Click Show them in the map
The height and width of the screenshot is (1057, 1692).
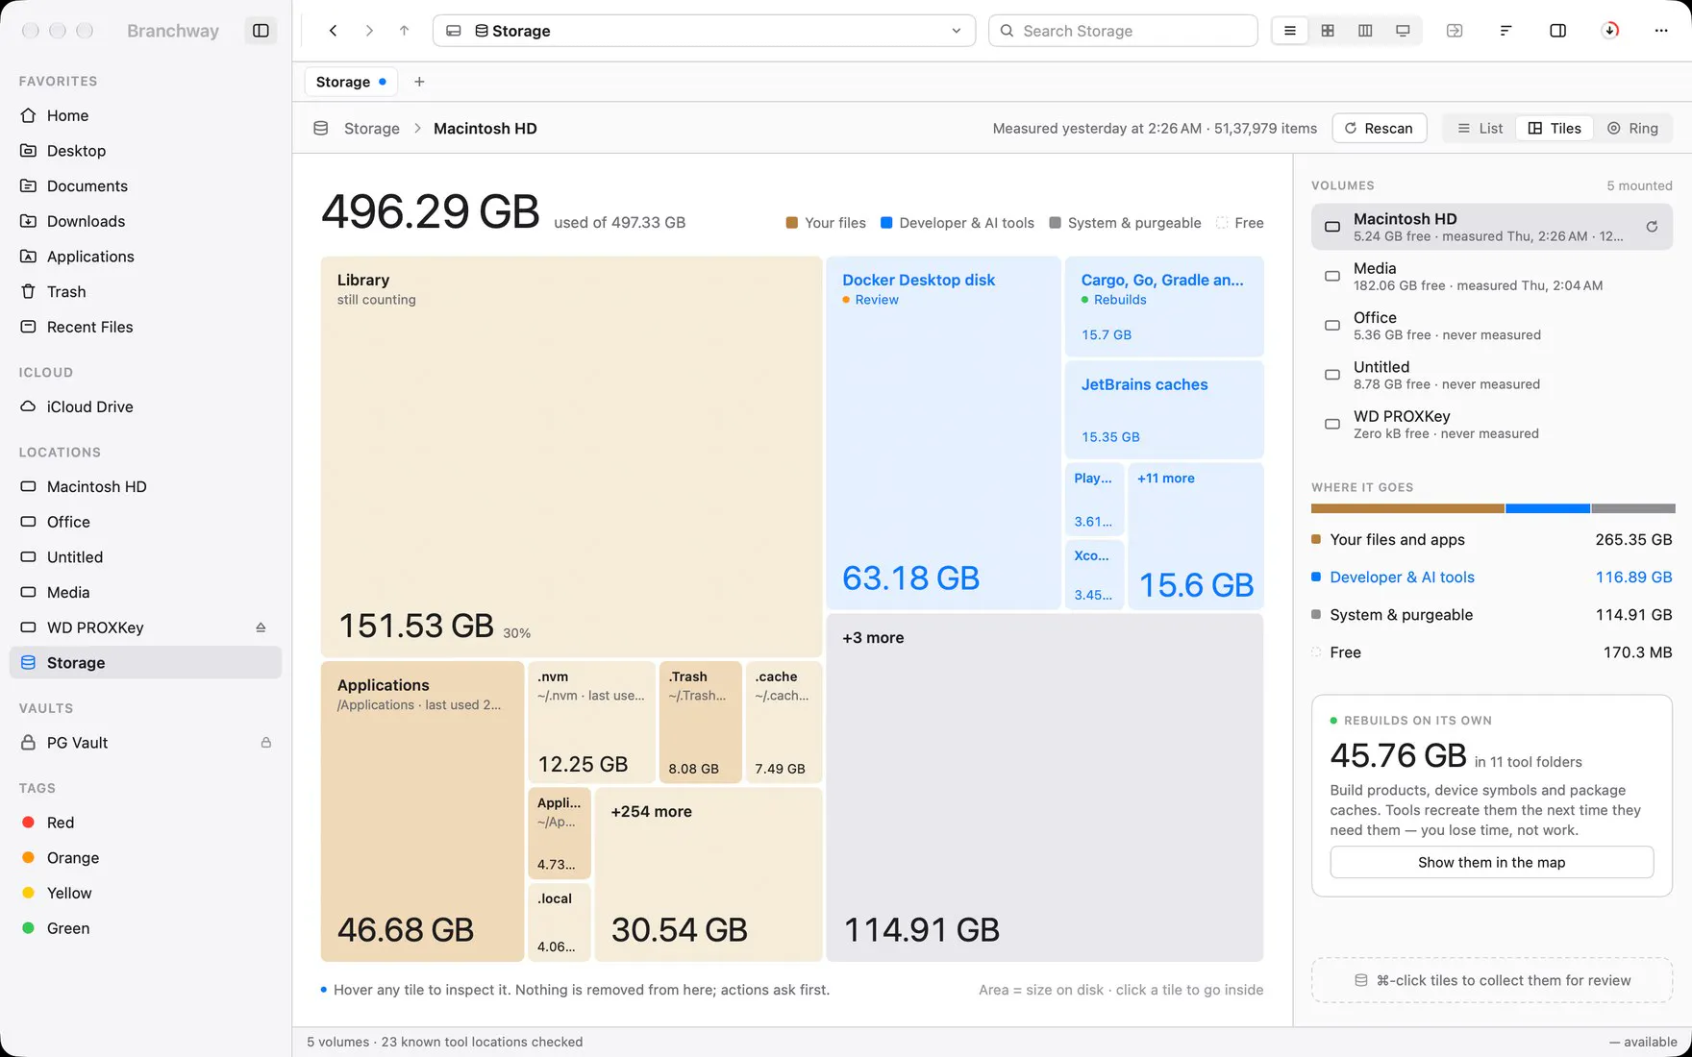1491,862
